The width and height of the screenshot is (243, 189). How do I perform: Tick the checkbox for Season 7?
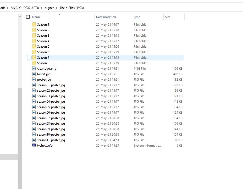[x=30, y=58]
